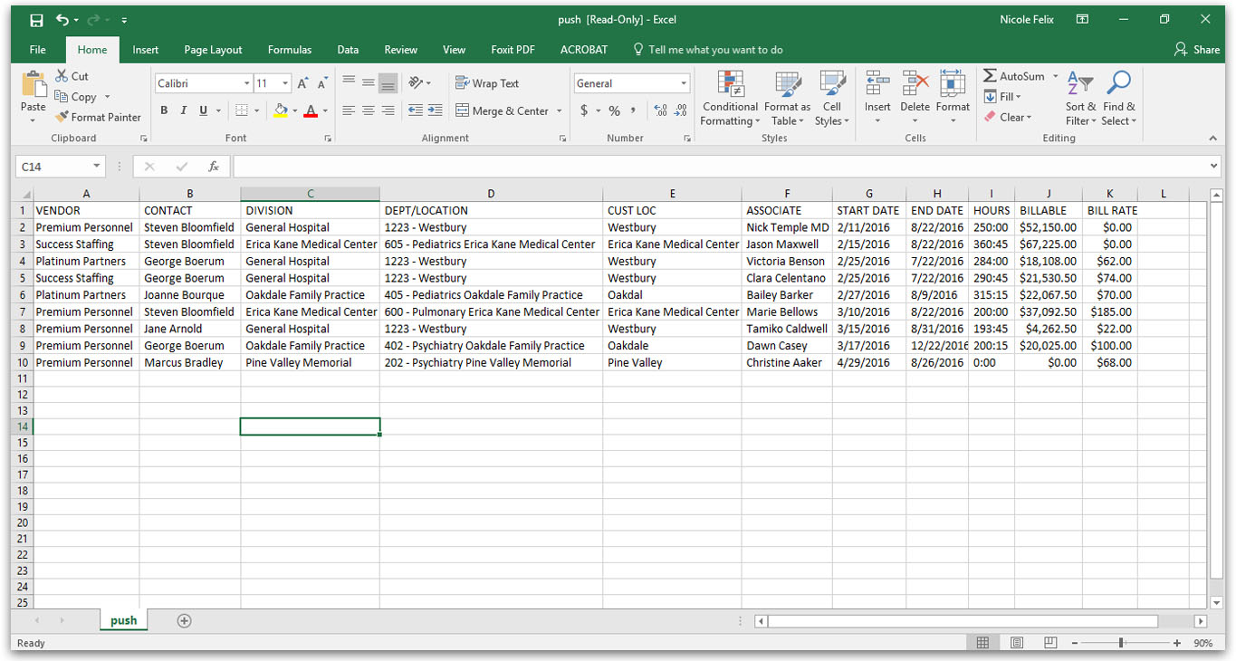Switch to the Formulas ribbon tab
The image size is (1236, 661).
[289, 50]
